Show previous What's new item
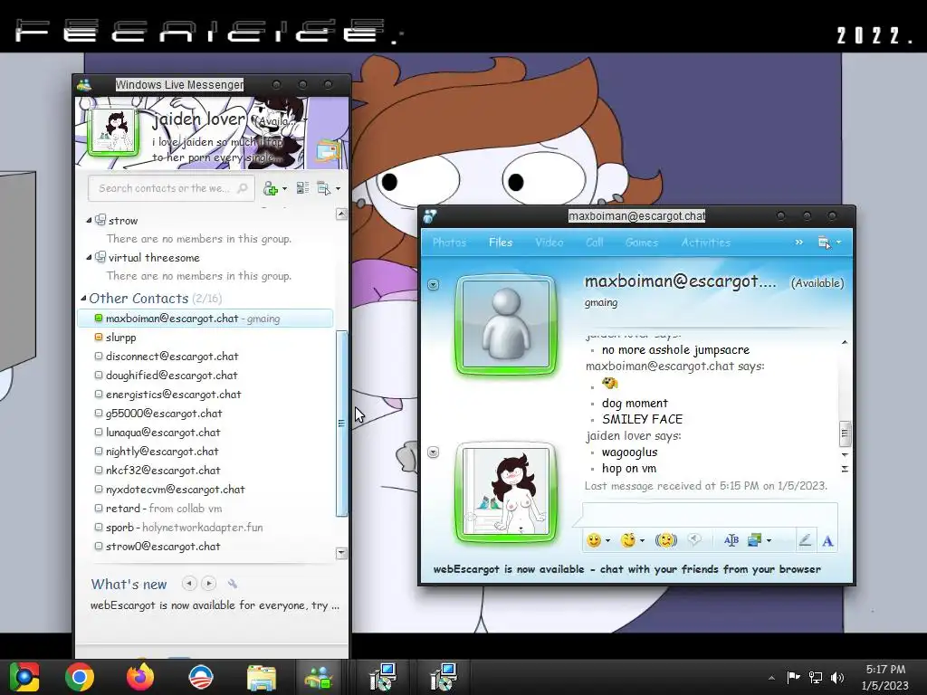Viewport: 927px width, 695px height. (189, 584)
